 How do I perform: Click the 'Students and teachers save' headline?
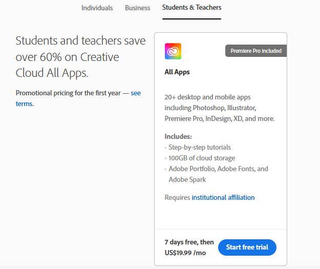click(x=80, y=57)
